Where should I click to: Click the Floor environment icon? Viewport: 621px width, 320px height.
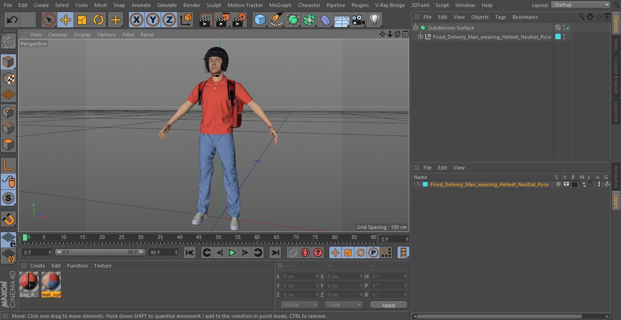pyautogui.click(x=342, y=20)
